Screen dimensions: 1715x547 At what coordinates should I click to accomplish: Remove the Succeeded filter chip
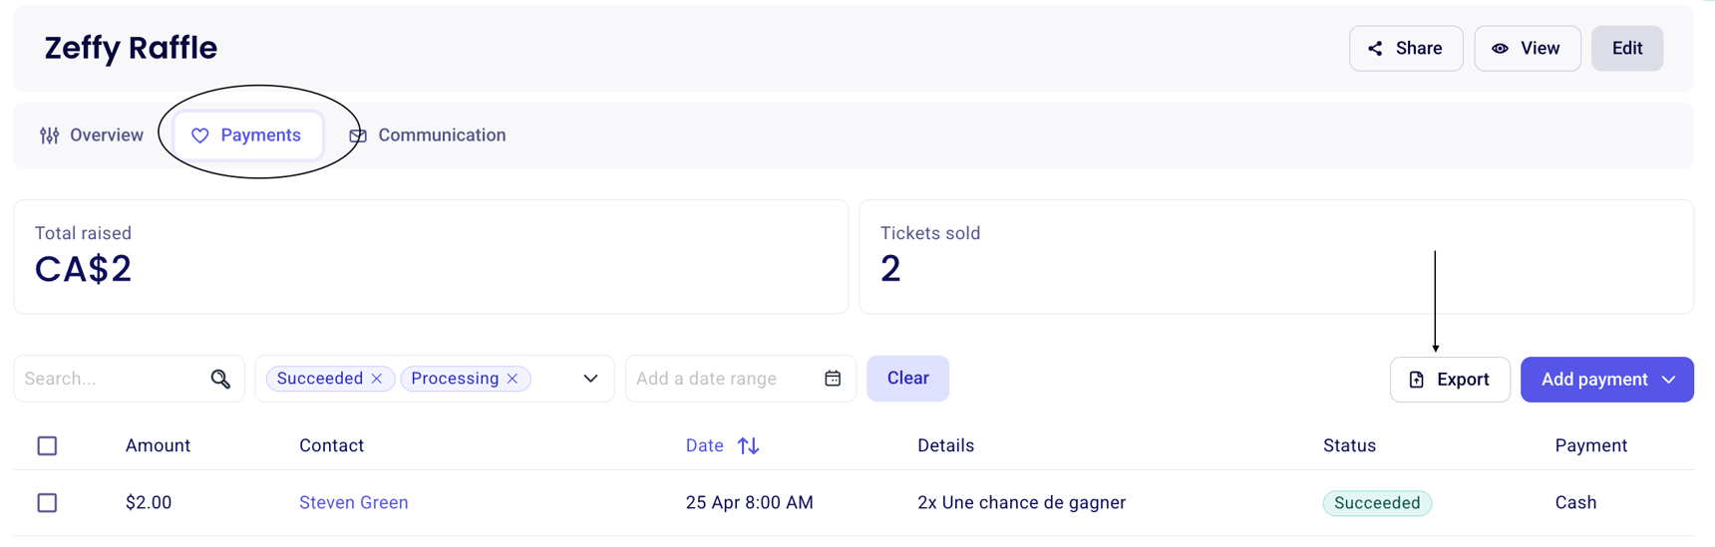coord(377,379)
